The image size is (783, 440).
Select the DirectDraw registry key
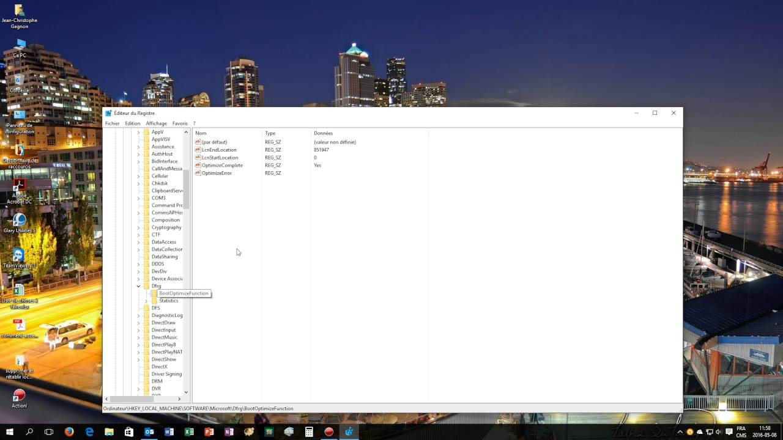click(x=163, y=323)
